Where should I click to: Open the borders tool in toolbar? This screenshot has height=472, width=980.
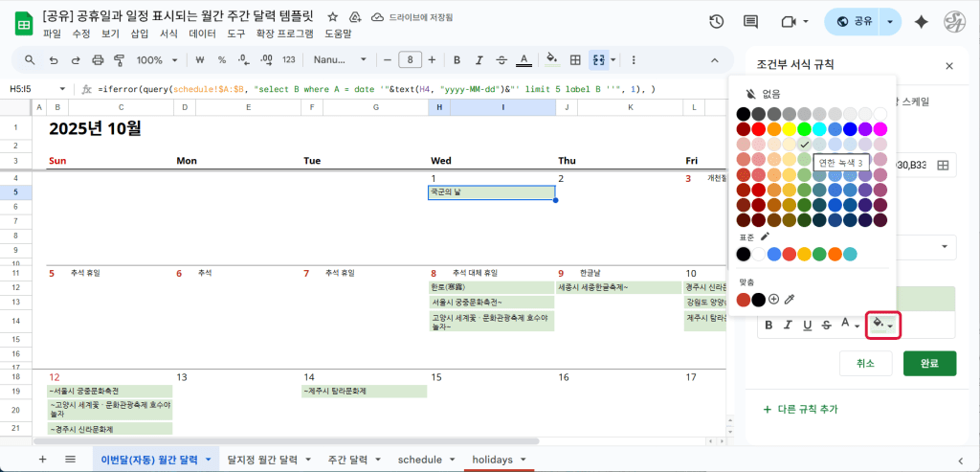click(x=575, y=59)
